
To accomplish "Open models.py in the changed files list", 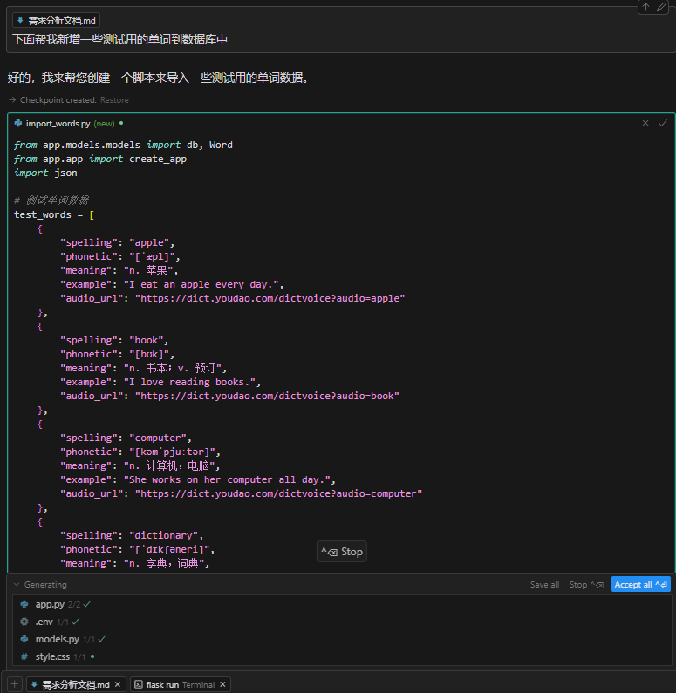I will click(x=57, y=639).
